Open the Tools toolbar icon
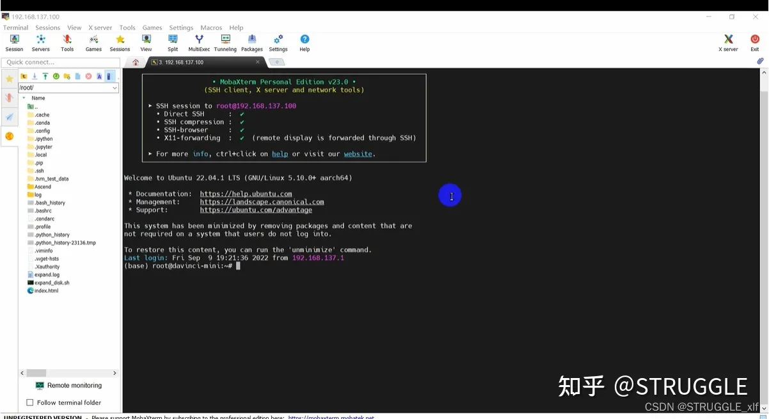769x419 pixels. (67, 43)
